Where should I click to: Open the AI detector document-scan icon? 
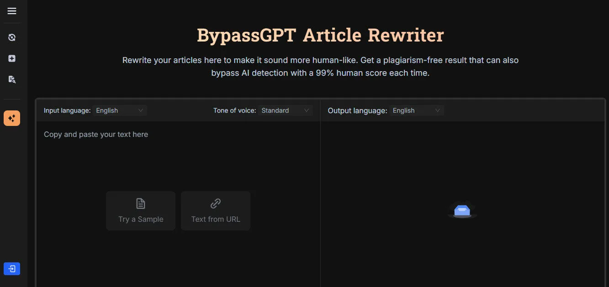[11, 79]
